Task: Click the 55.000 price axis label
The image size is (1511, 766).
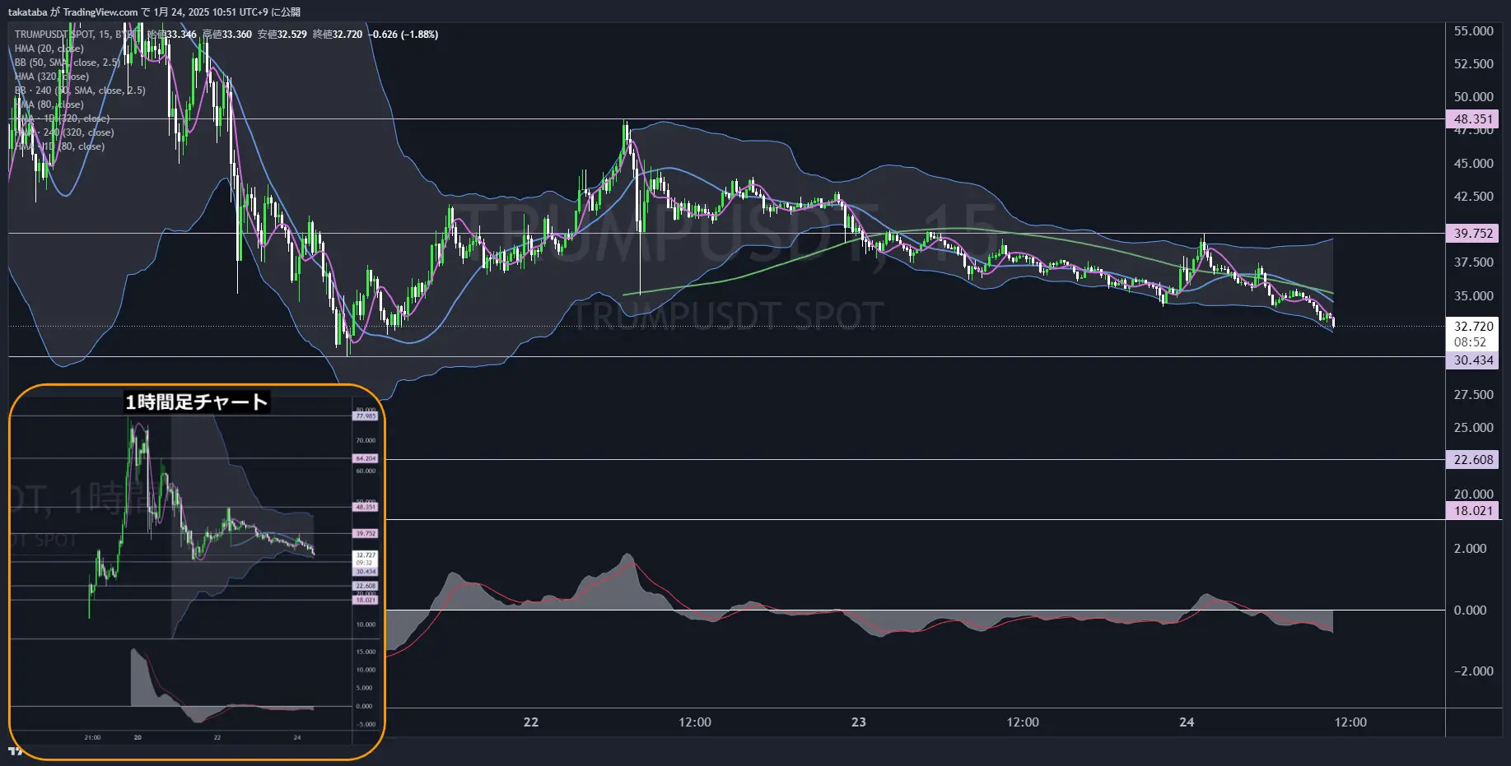Action: (1473, 31)
